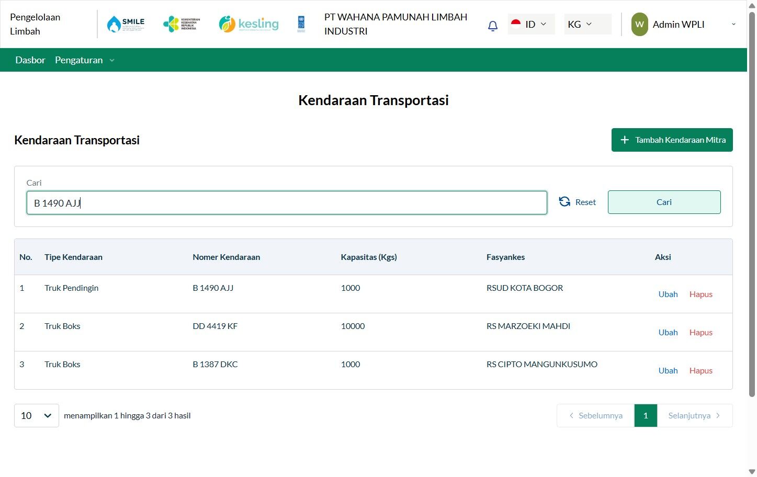The height and width of the screenshot is (477, 757).
Task: Select page 1 in pagination
Action: pyautogui.click(x=646, y=416)
